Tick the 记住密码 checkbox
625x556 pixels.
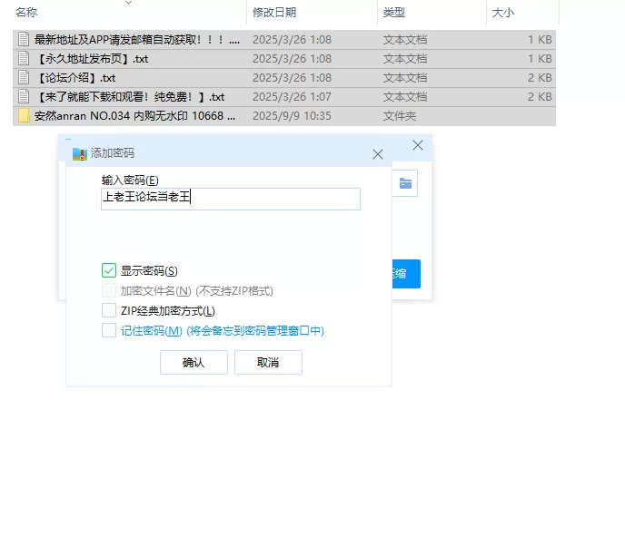click(x=109, y=330)
